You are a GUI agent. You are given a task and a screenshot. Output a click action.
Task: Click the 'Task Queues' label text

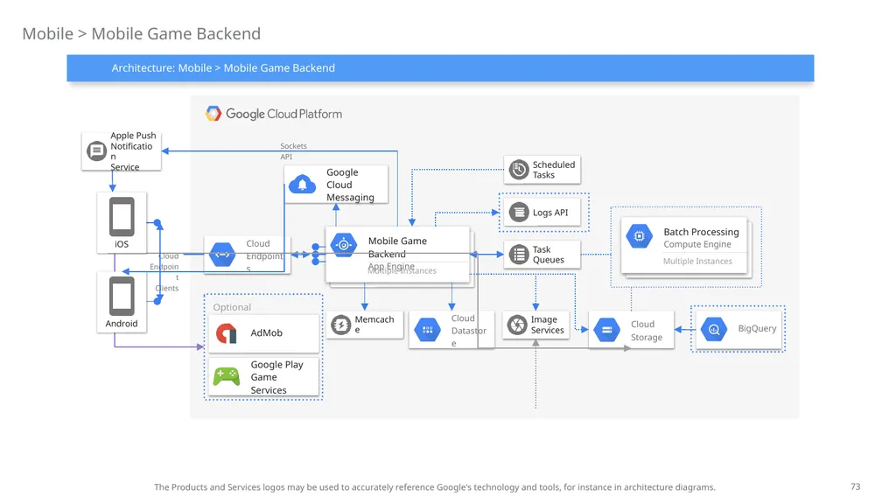point(548,255)
